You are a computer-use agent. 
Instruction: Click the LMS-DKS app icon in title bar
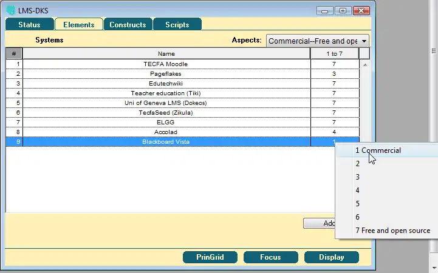click(x=10, y=10)
